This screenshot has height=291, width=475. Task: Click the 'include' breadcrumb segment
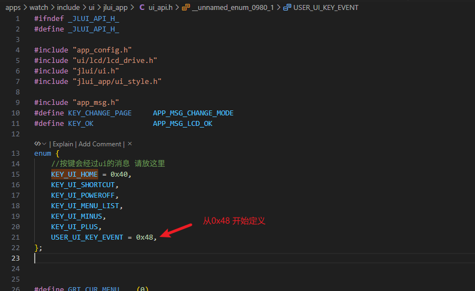click(x=68, y=7)
